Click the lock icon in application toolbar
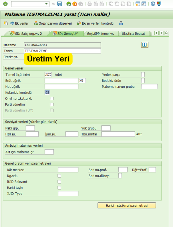 pos(121,23)
